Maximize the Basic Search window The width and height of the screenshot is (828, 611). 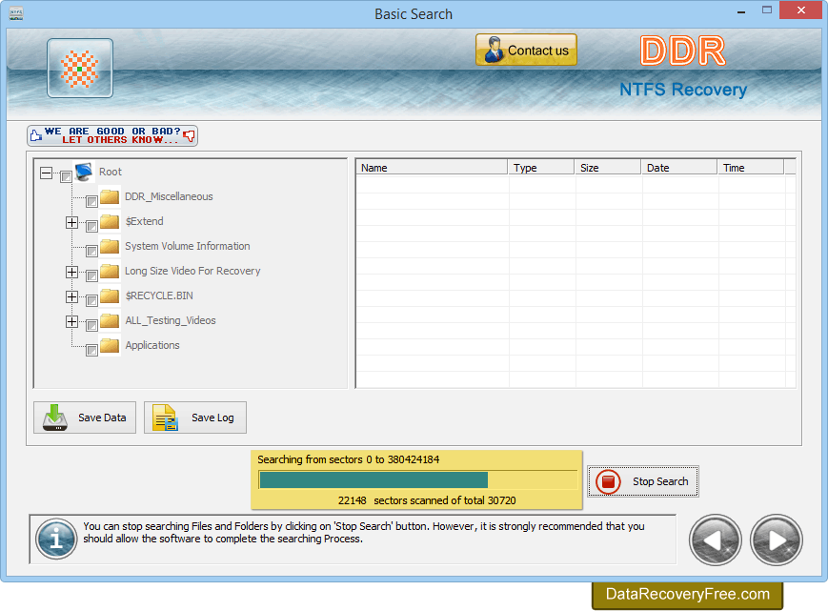[767, 10]
